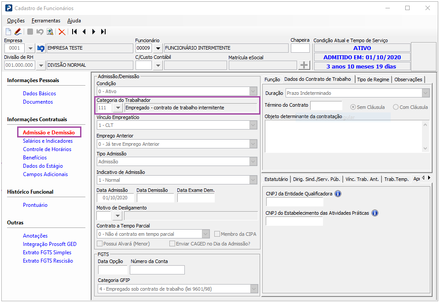Switch to the Estatutário tab
This screenshot has width=440, height=303.
tap(276, 179)
